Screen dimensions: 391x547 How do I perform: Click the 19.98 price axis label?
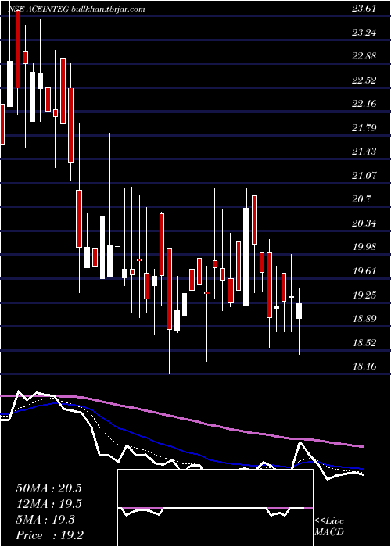click(364, 247)
